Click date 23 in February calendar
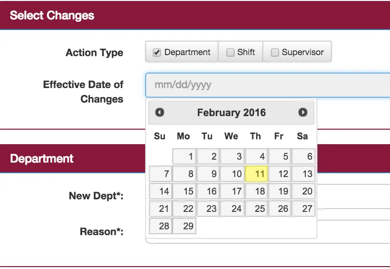The image size is (390, 269). coord(209,209)
